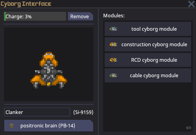
Task: Click the RCD cyborg module icon
Action: tap(113, 60)
